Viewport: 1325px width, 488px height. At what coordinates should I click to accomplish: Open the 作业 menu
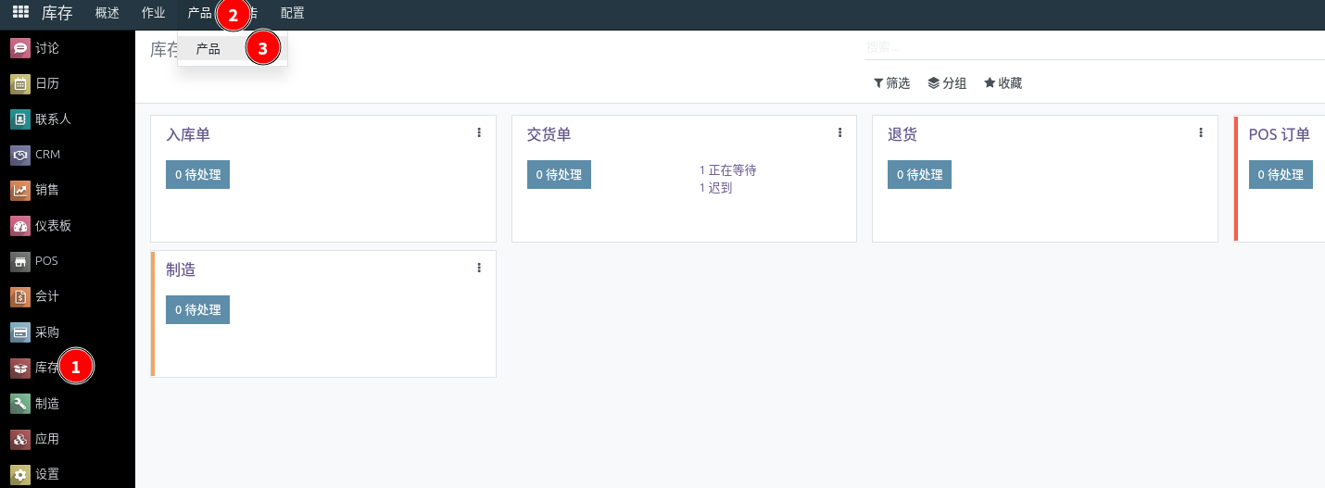point(153,13)
